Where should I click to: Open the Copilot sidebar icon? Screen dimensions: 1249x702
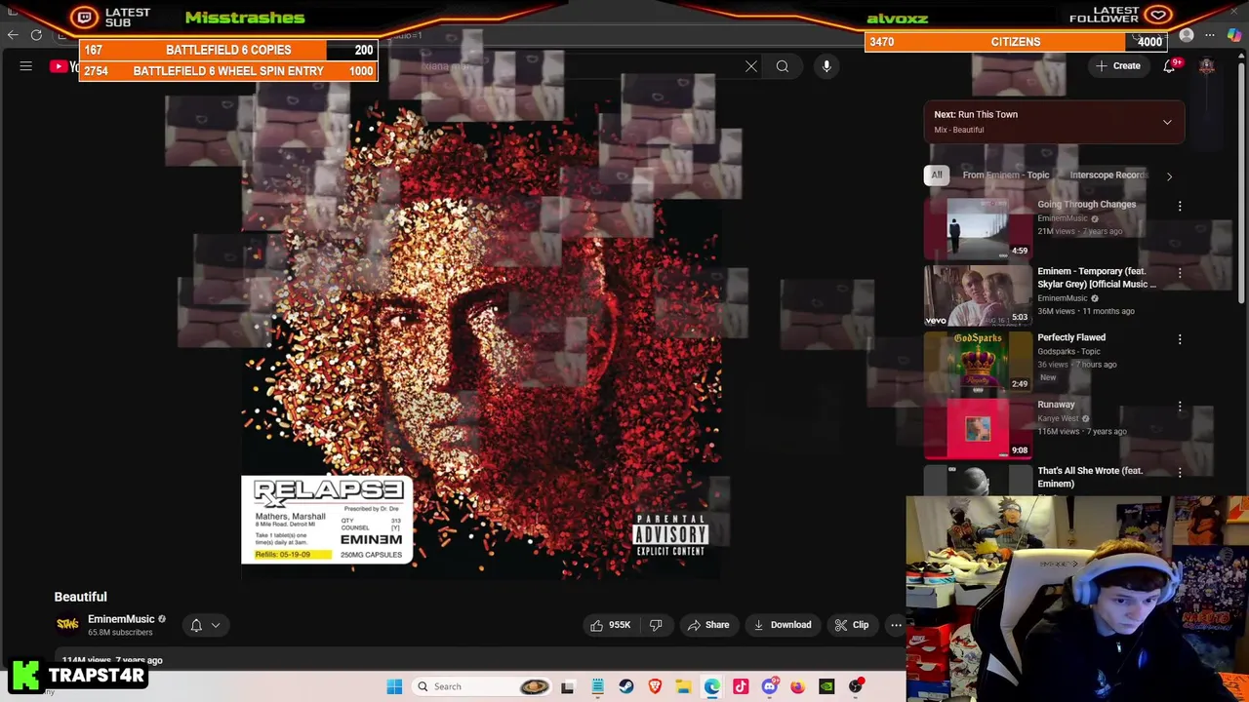pyautogui.click(x=1234, y=35)
